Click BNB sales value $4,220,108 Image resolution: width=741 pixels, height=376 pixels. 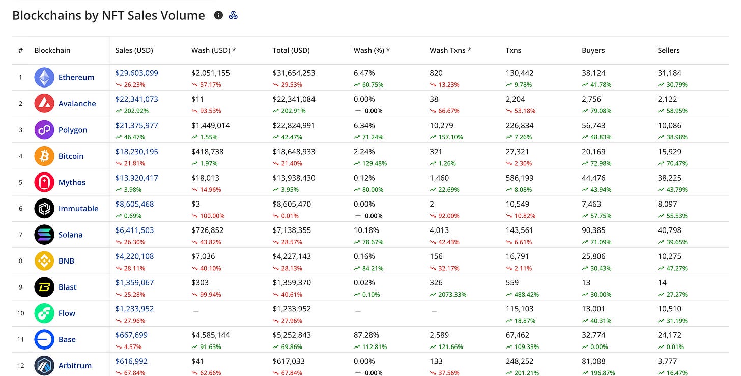tap(135, 256)
